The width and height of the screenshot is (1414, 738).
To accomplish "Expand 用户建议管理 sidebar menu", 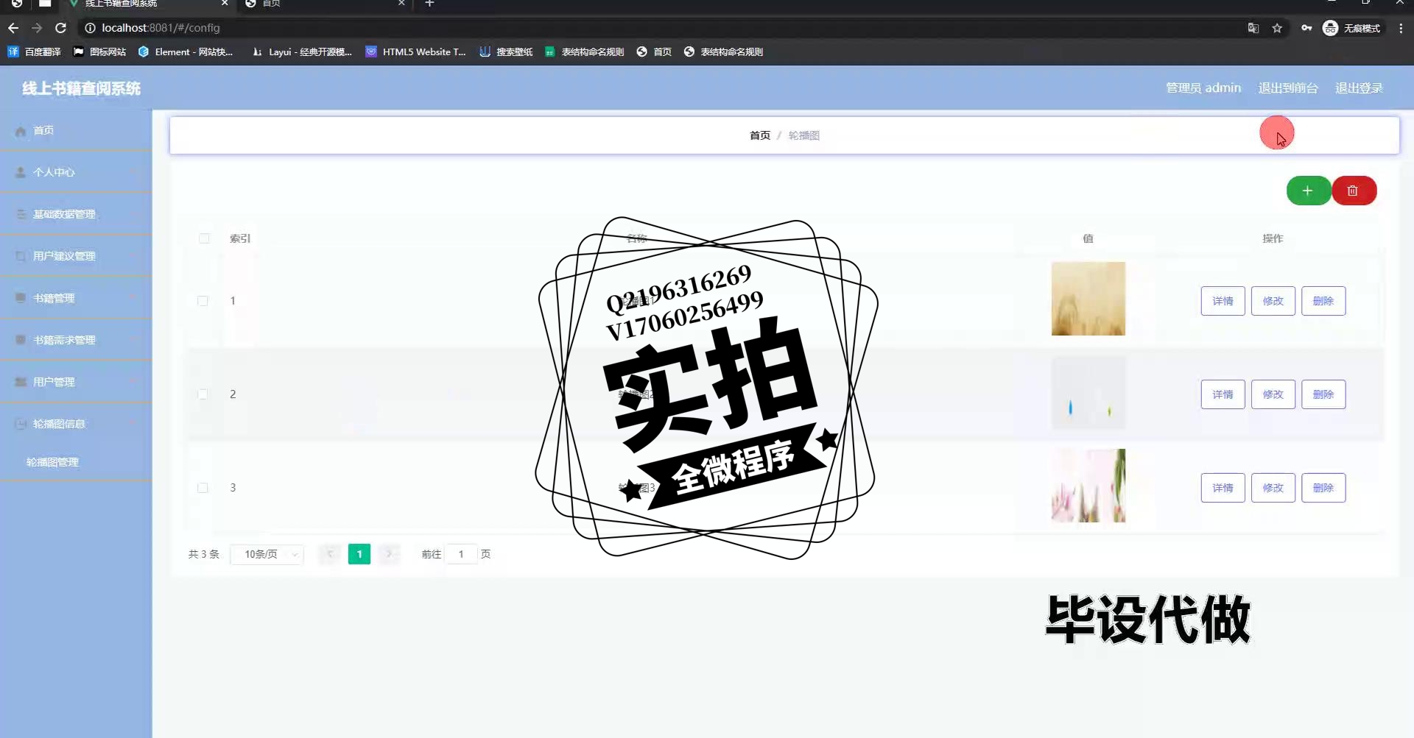I will click(76, 256).
